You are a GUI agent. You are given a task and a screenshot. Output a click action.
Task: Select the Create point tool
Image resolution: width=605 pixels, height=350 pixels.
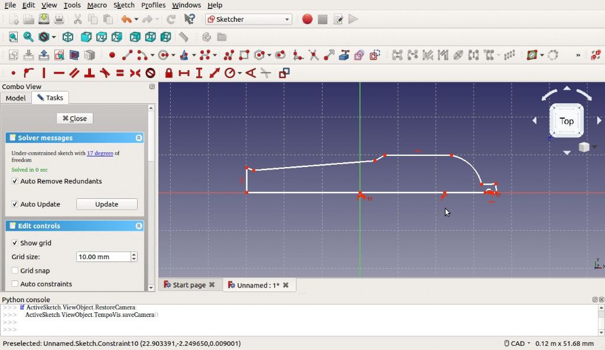[112, 55]
